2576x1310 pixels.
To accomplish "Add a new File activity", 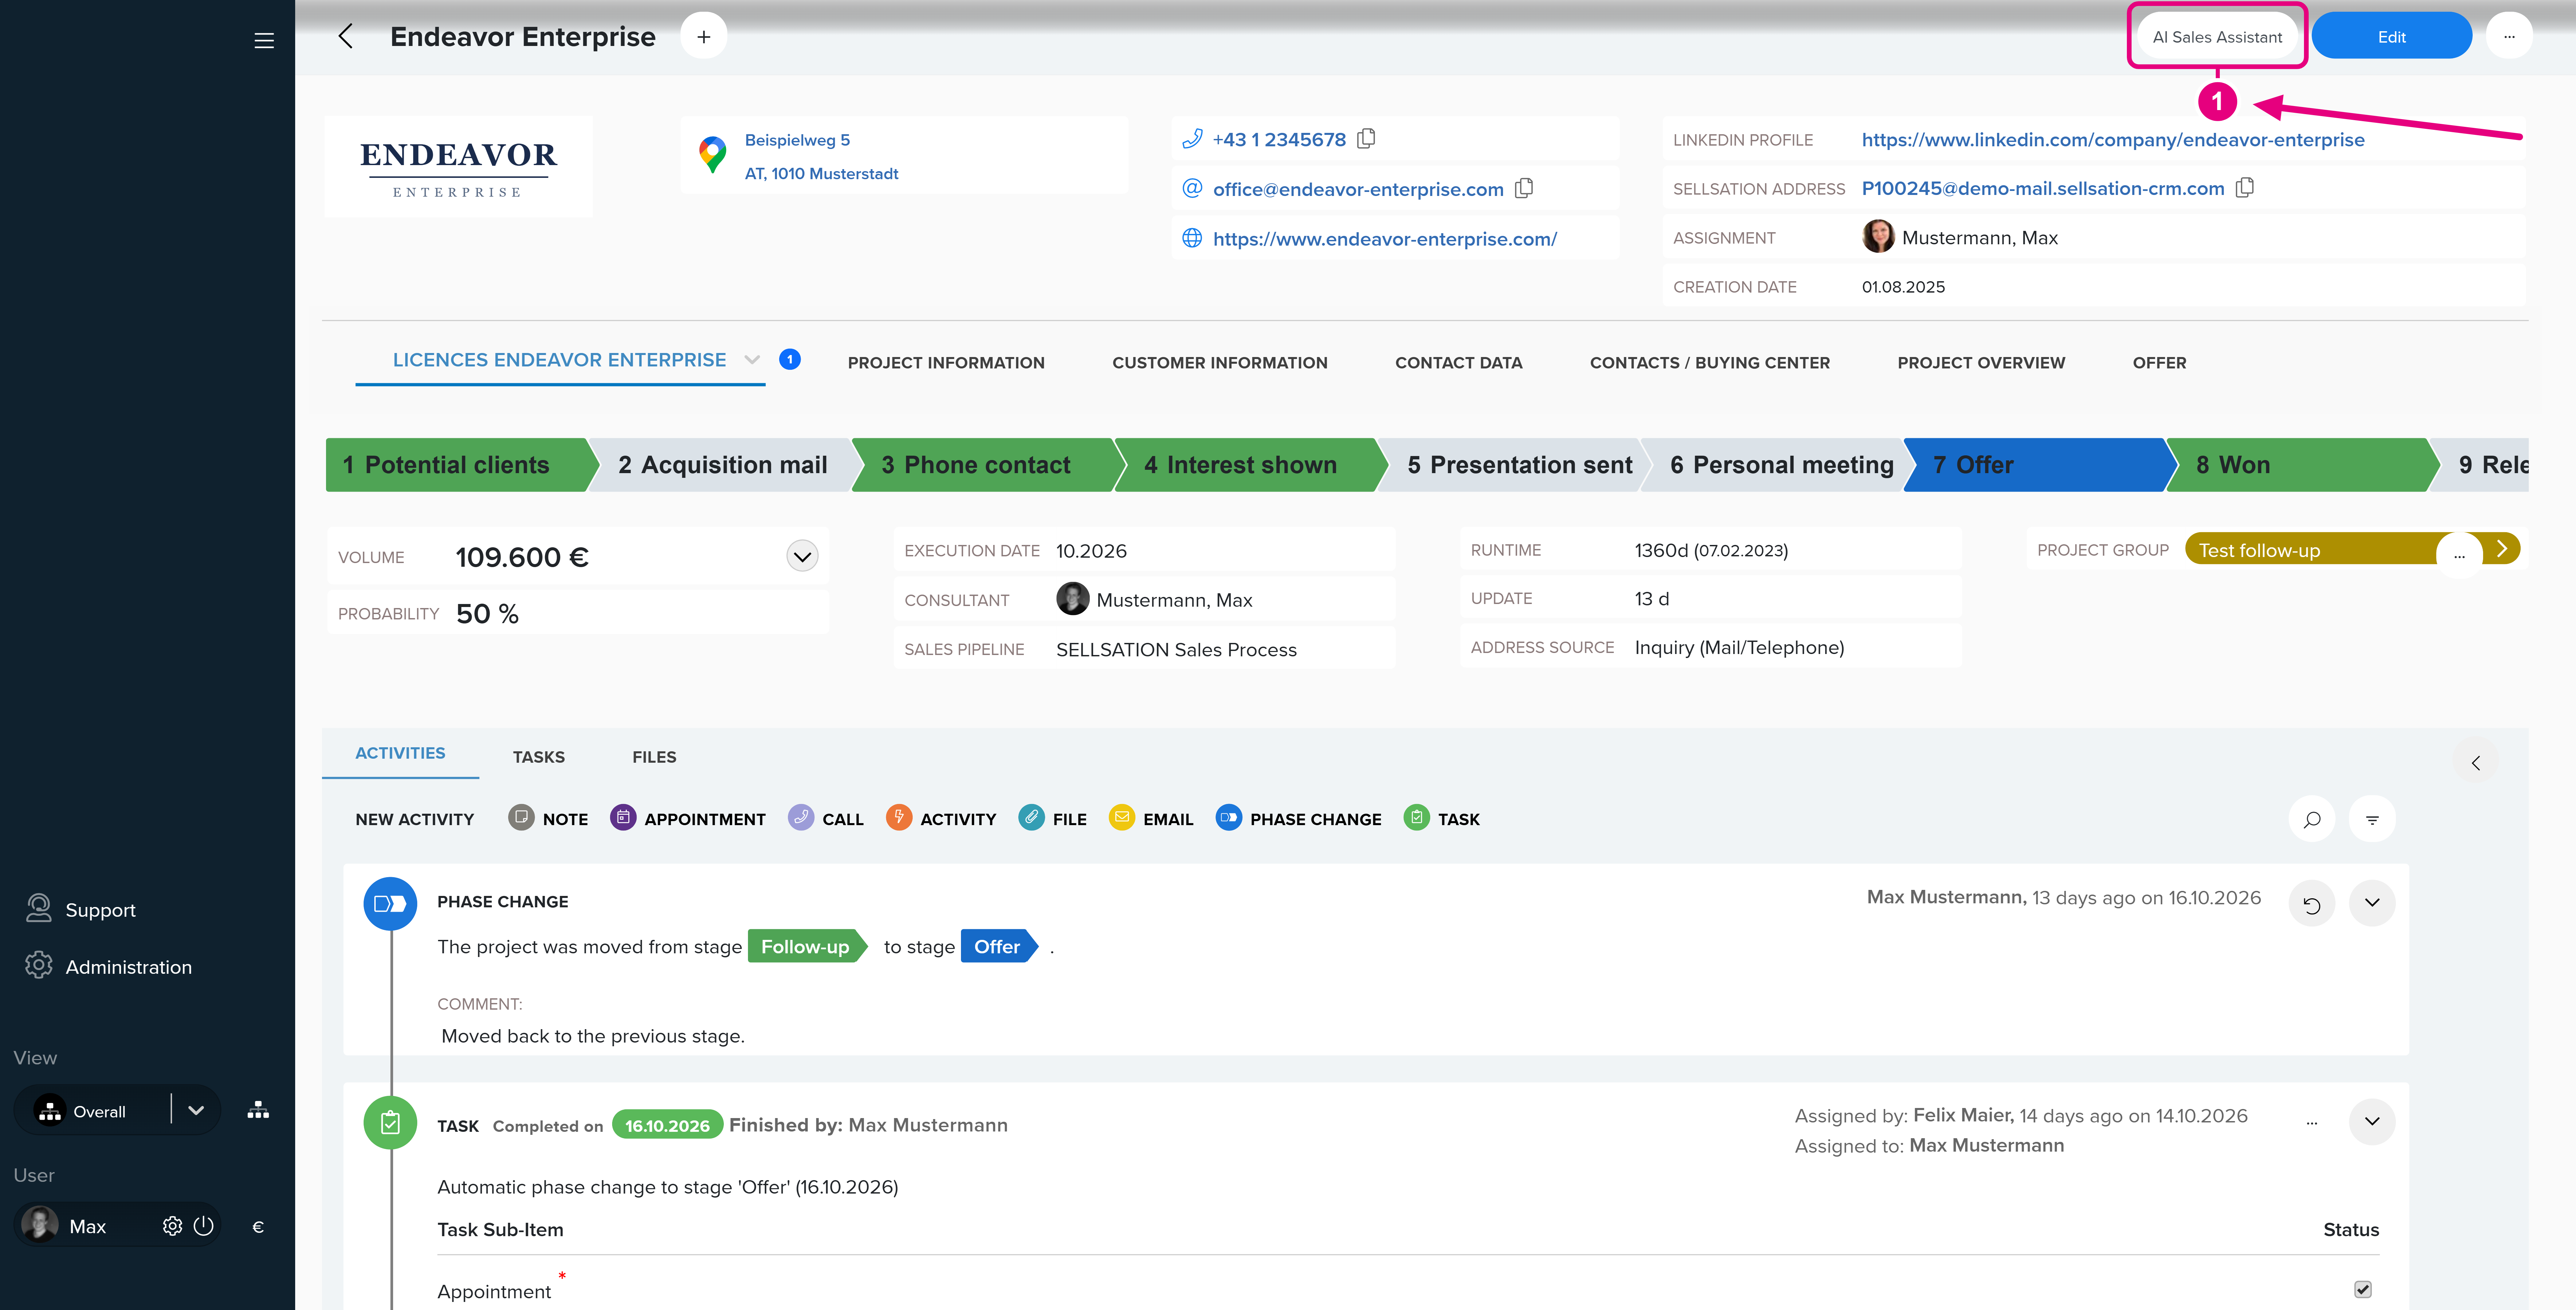I will click(x=1052, y=819).
